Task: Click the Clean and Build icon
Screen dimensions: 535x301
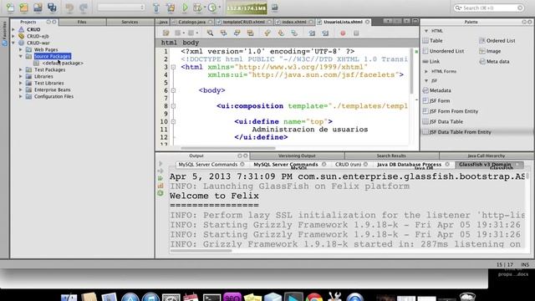Action: [171, 8]
